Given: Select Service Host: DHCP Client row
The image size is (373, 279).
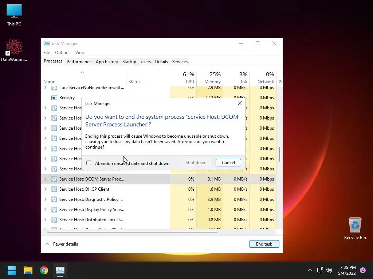Looking at the screenshot, I should [x=159, y=189].
